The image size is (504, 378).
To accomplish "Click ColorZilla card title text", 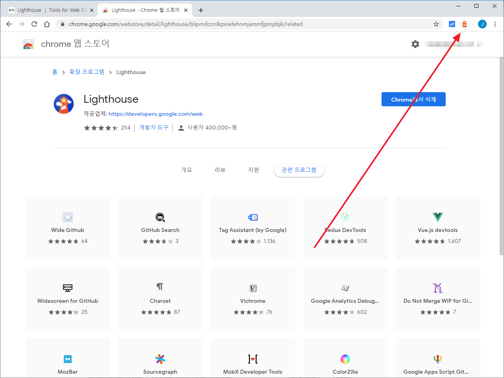I will [x=345, y=372].
